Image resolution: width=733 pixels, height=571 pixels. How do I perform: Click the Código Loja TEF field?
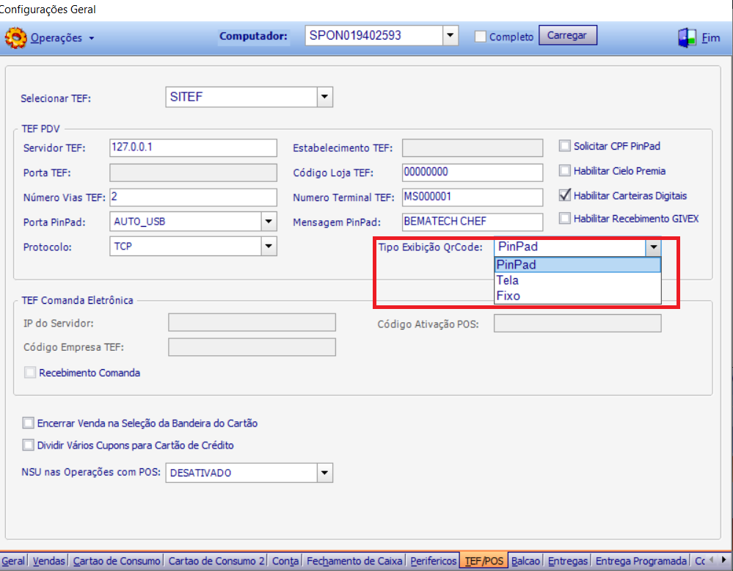pyautogui.click(x=472, y=172)
